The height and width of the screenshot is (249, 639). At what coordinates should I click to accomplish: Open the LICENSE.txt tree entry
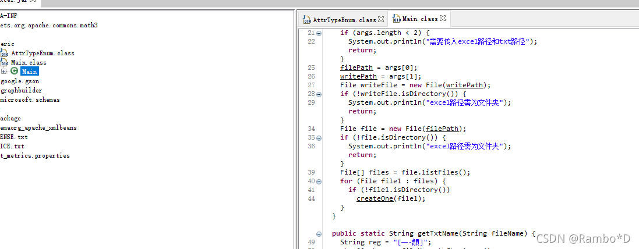click(x=14, y=137)
